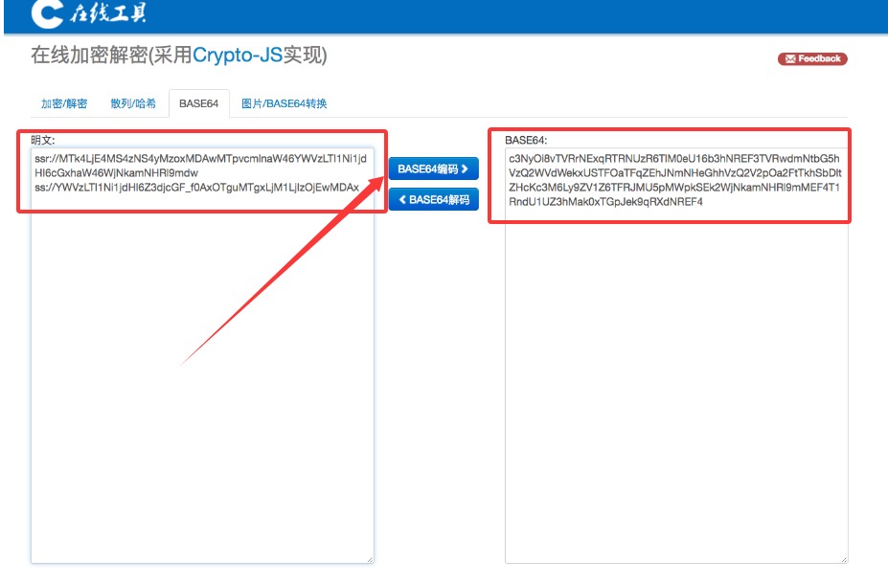Open the Crypto-JS link in heading
This screenshot has height=584, width=888.
pyautogui.click(x=238, y=56)
